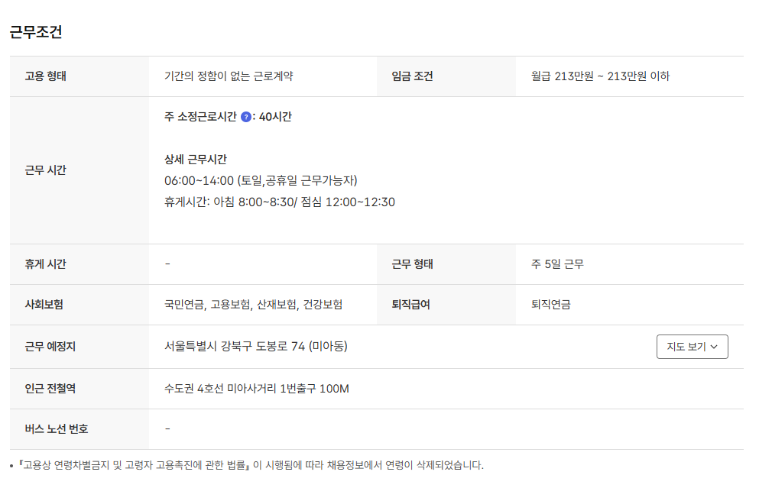The height and width of the screenshot is (488, 772).
Task: Click the 주 5일 근무 value text
Action: click(x=553, y=263)
